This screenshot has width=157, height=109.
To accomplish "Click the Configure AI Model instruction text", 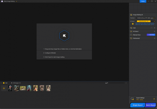I will pyautogui.click(x=50, y=53).
